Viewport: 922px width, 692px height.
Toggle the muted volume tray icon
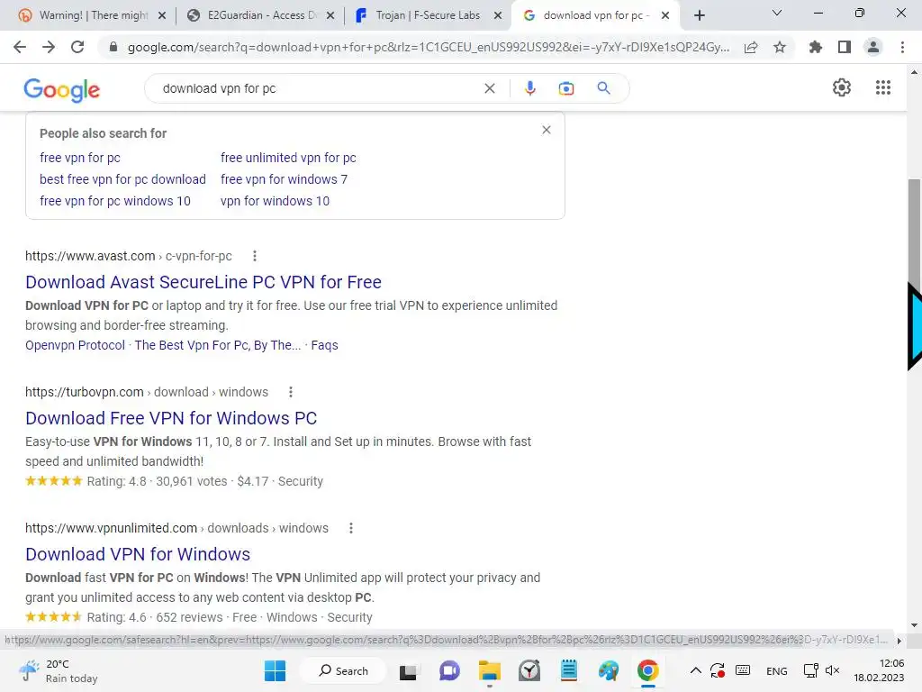832,670
